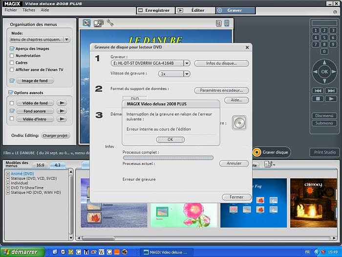Screen dimensions: 342x257
Task: Toggle the remote control icon above the preview
Action: pyautogui.click(x=227, y=23)
